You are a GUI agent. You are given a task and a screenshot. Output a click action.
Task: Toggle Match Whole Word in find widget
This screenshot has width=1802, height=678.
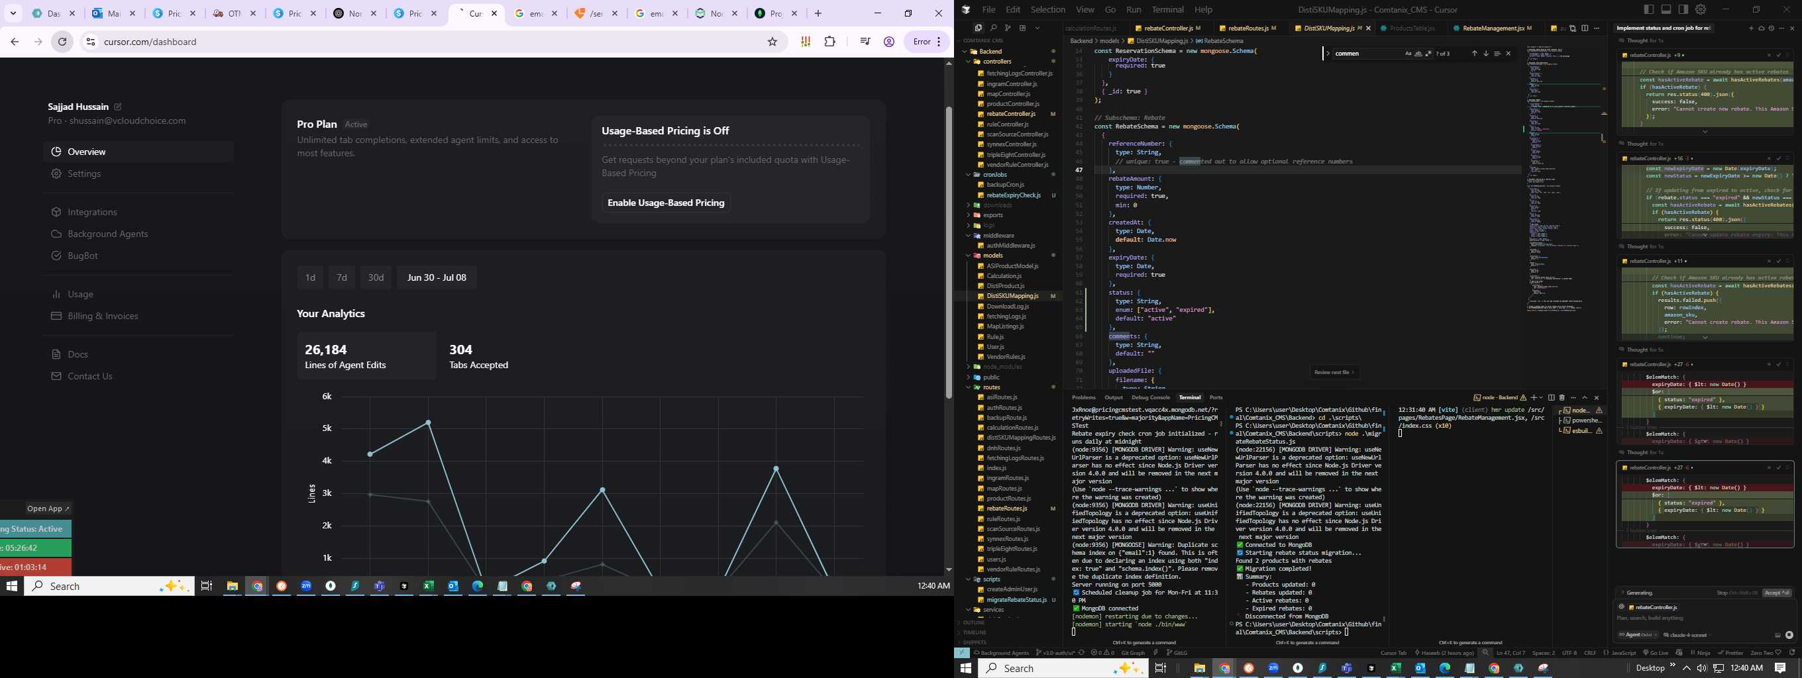(1418, 54)
